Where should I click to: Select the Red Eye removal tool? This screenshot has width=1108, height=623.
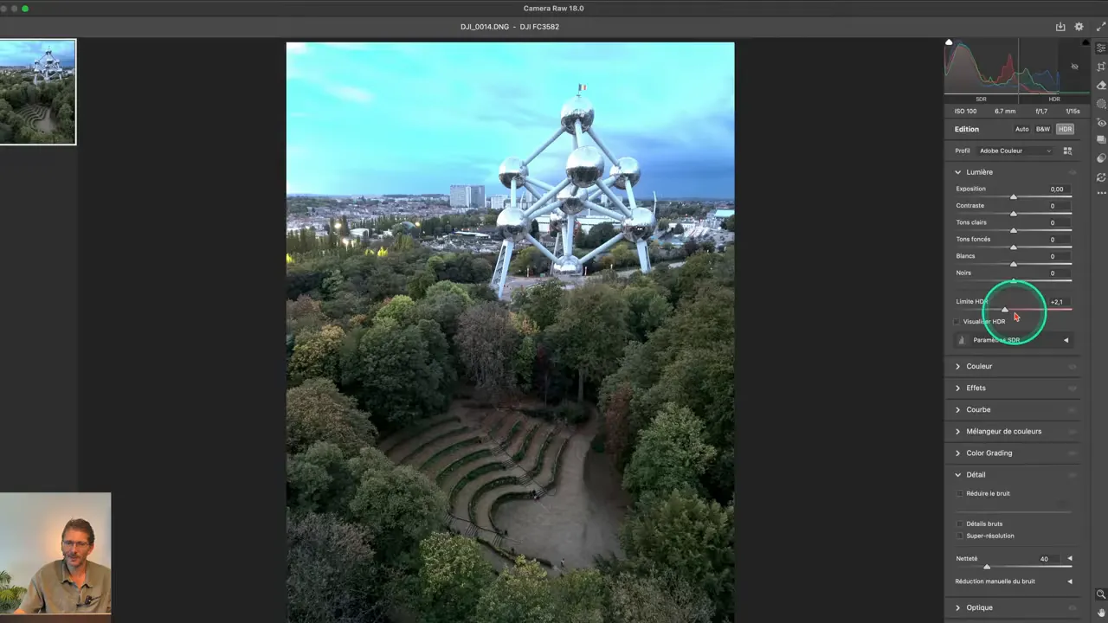pyautogui.click(x=1101, y=122)
